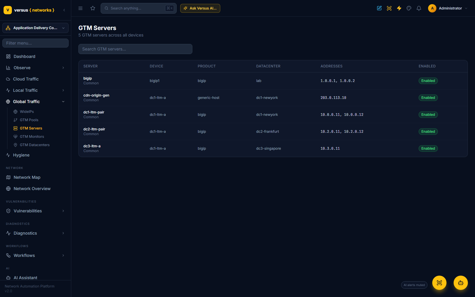Select GTM Monitors menu item

tap(32, 137)
